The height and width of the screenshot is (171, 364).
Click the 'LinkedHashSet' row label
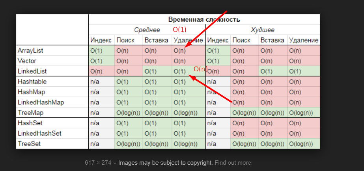coord(39,134)
